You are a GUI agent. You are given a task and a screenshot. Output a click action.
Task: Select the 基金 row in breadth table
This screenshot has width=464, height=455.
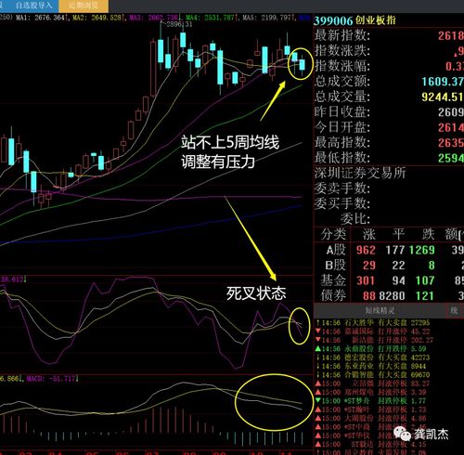pos(389,280)
